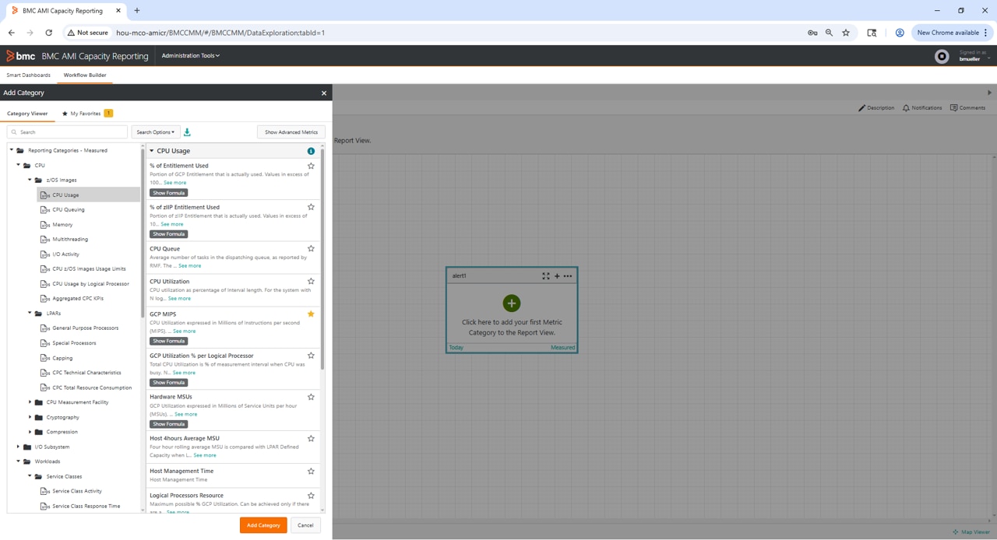The height and width of the screenshot is (540, 997).
Task: Click the green plus to add metric category
Action: click(511, 303)
